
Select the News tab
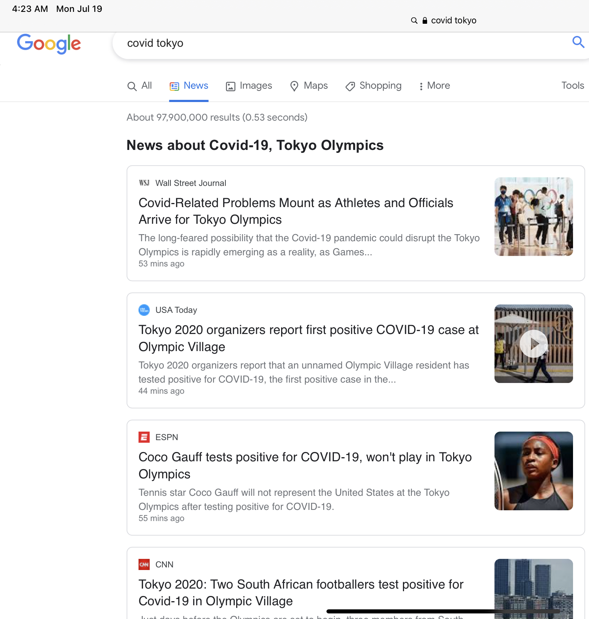pyautogui.click(x=189, y=86)
